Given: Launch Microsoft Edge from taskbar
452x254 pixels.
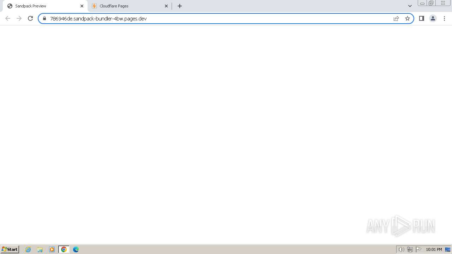Looking at the screenshot, I should [x=76, y=249].
